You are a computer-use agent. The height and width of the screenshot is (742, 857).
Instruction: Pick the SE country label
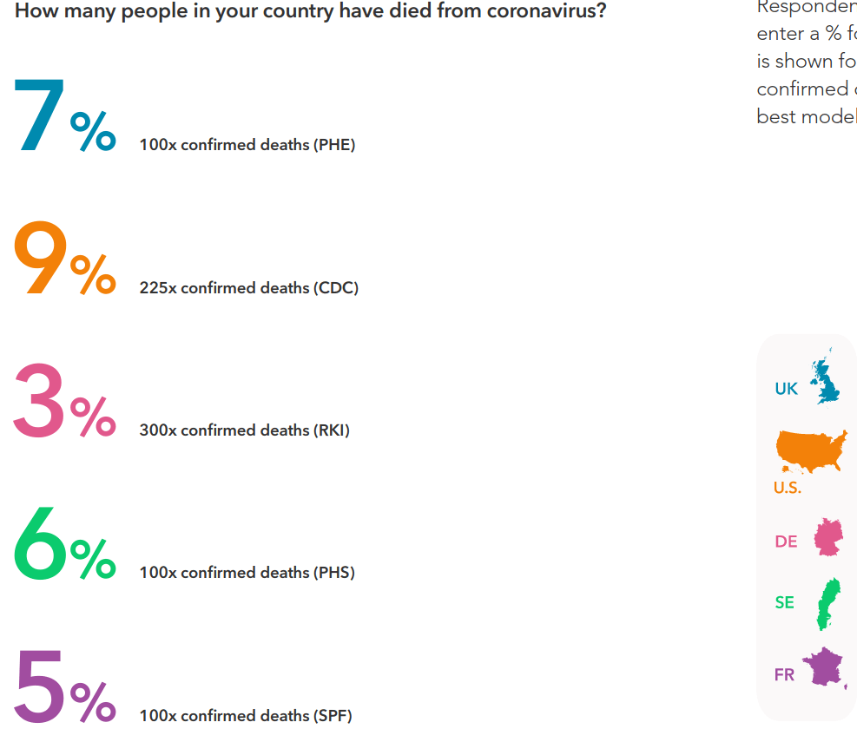pos(785,602)
